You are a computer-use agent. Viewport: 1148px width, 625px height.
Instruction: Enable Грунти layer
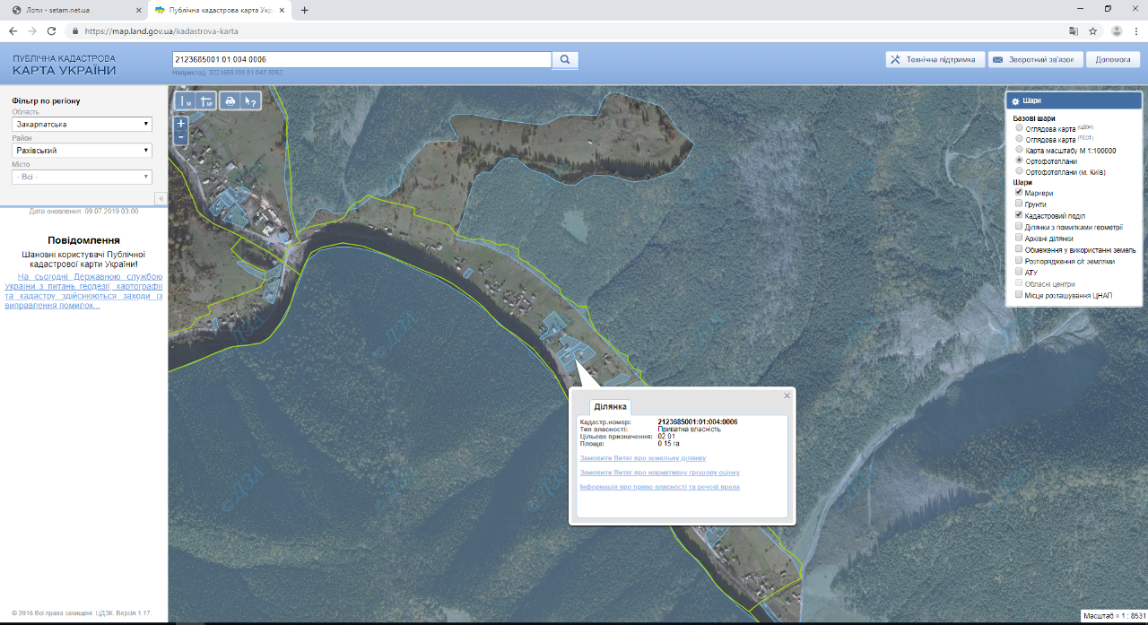1019,204
